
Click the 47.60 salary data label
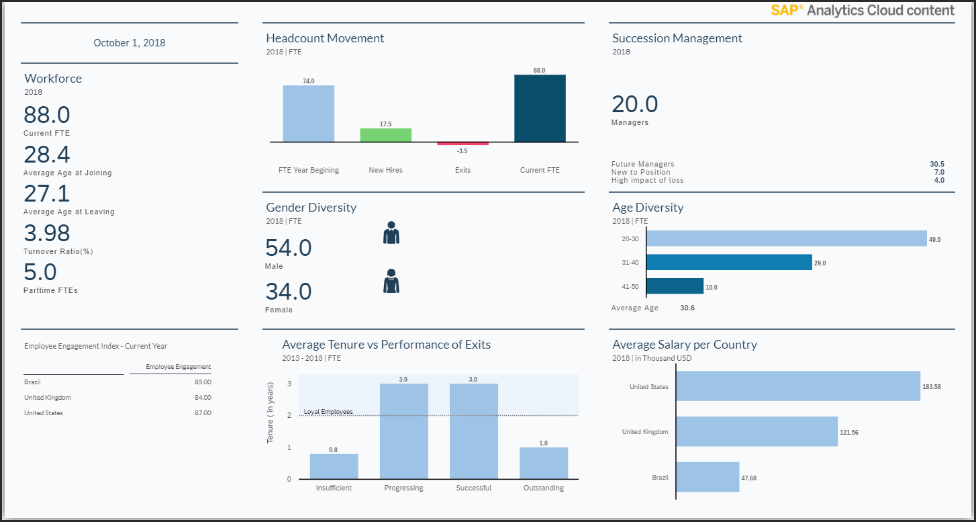click(749, 478)
